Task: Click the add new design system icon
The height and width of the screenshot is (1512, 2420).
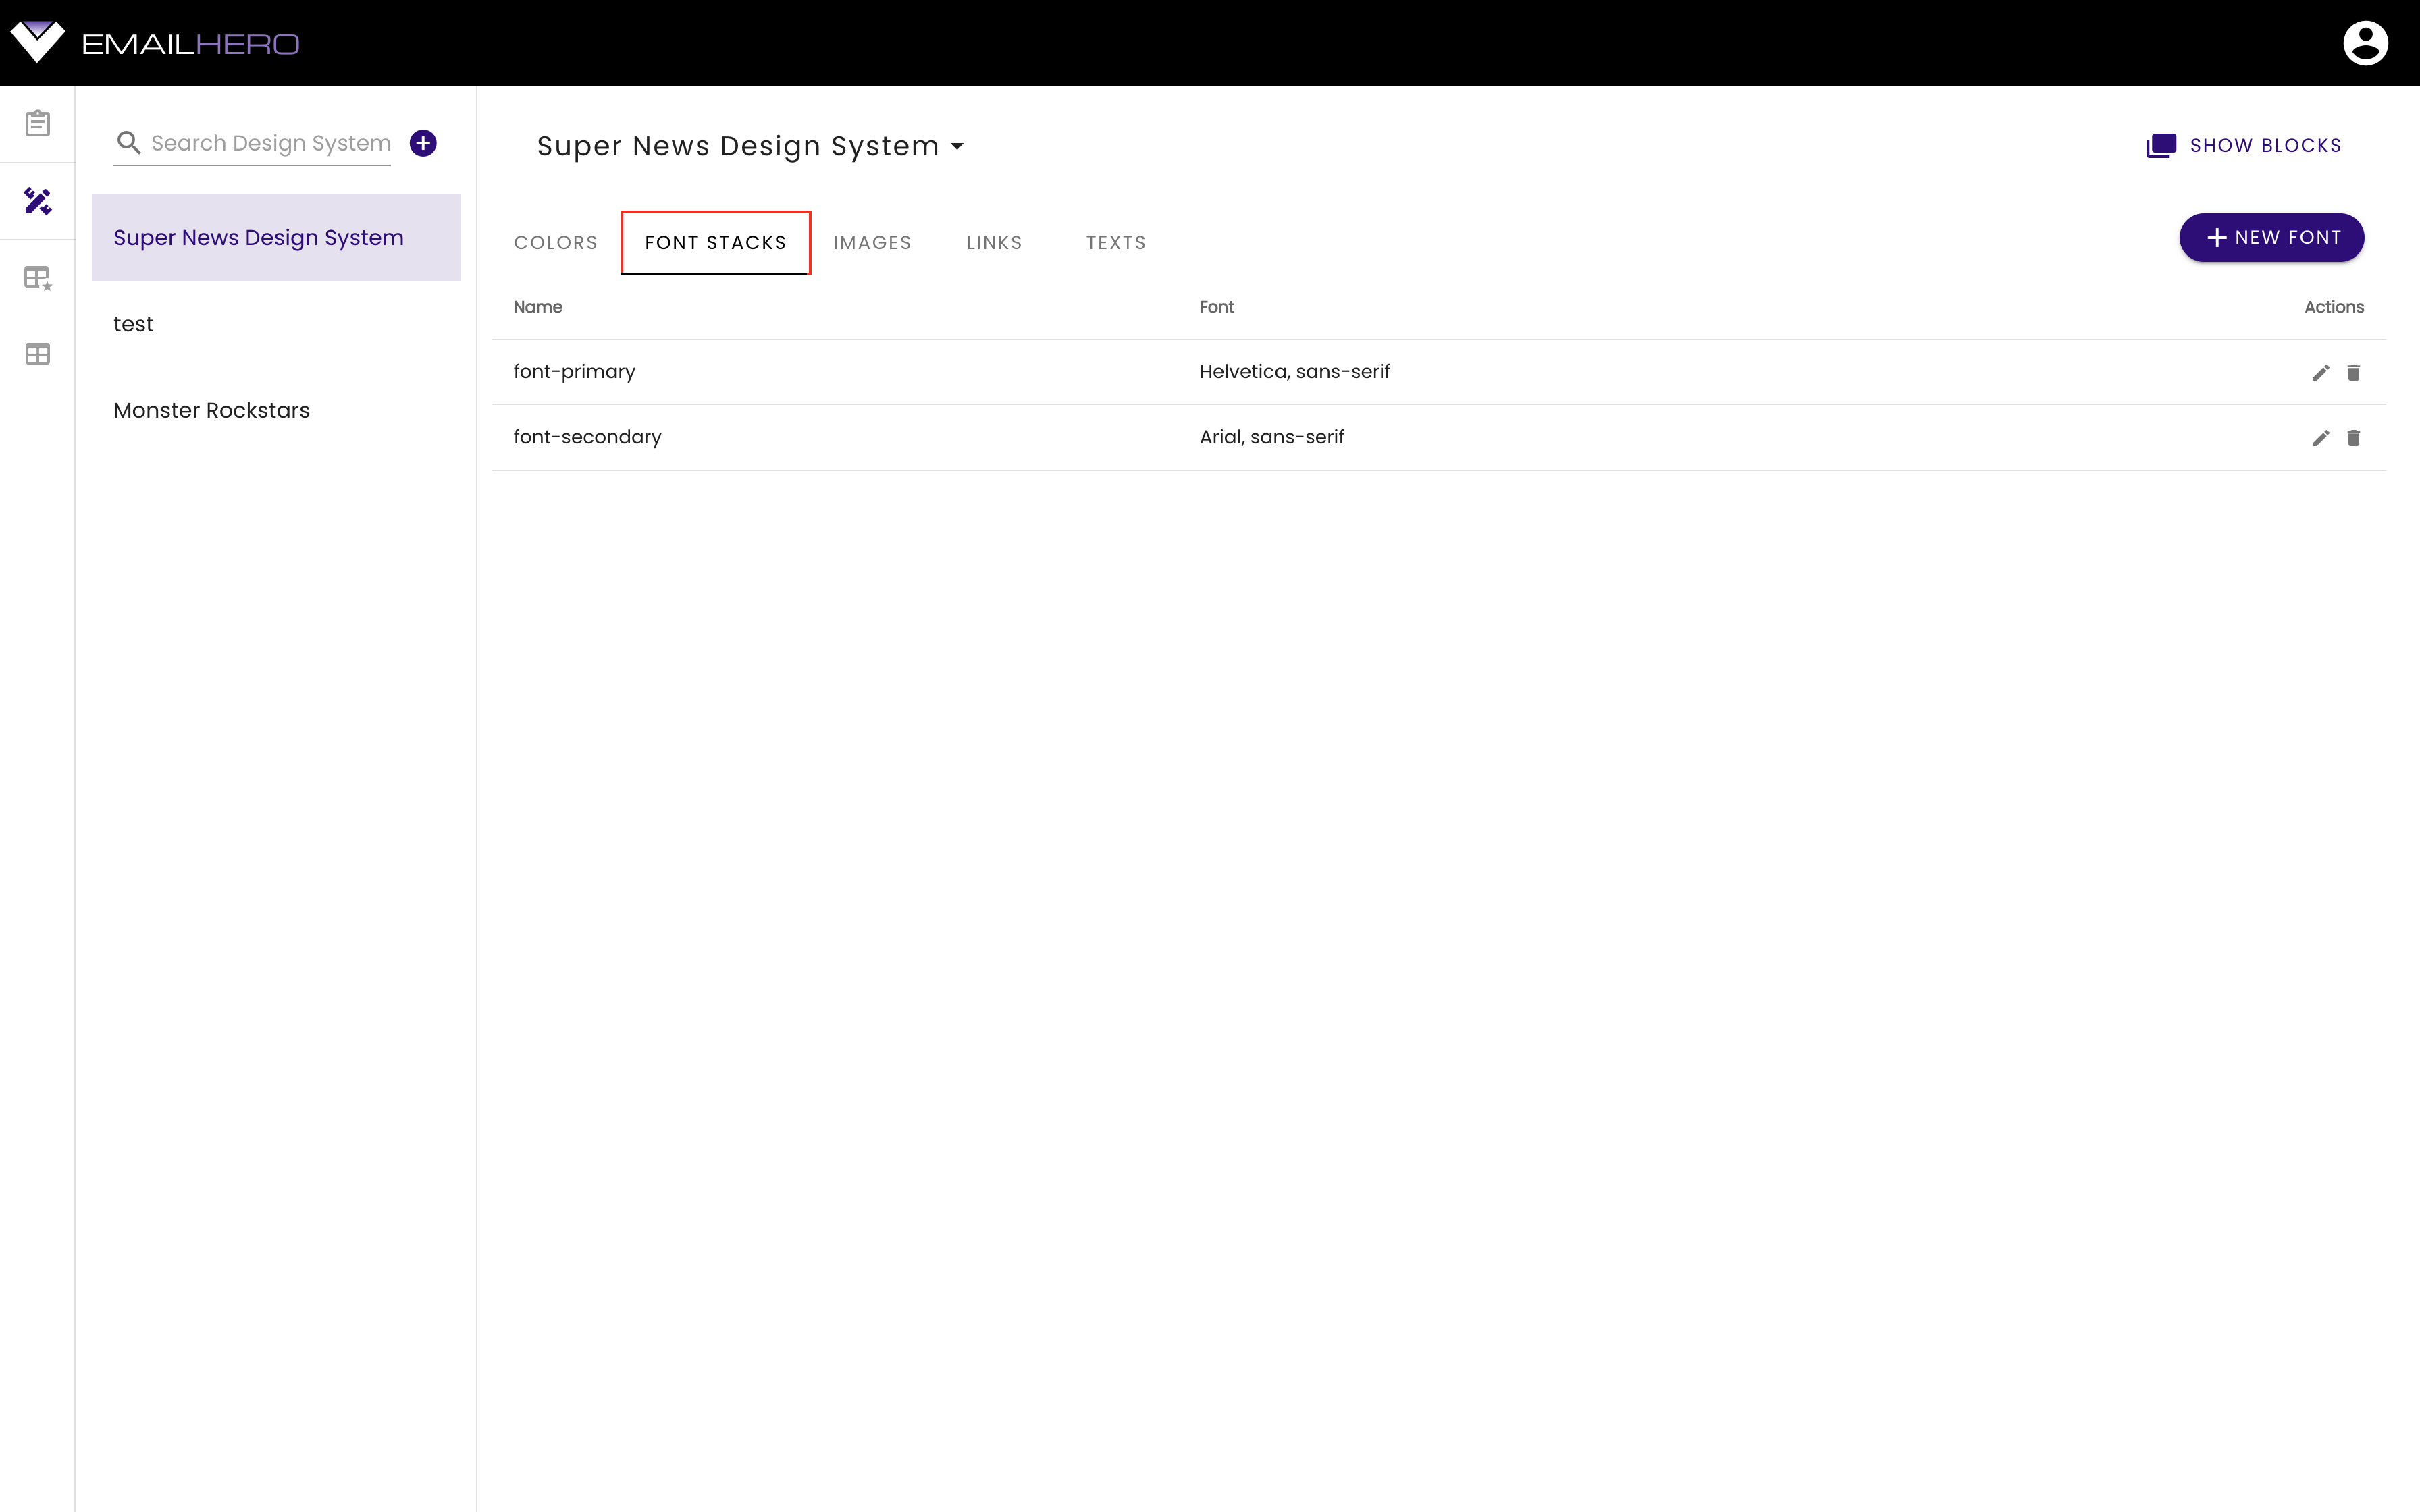Action: [x=423, y=143]
